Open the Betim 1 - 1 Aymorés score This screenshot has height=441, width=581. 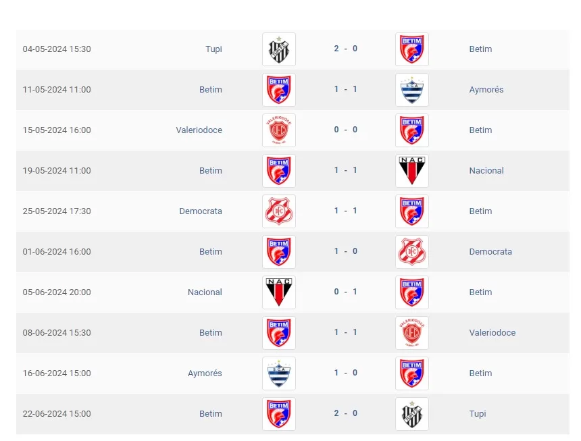tap(345, 89)
